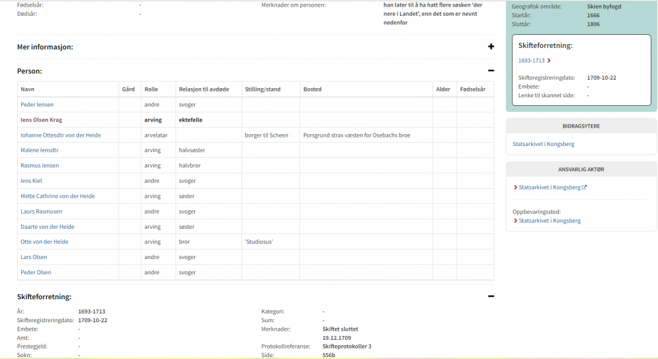
Task: Open person Iohanne Ottesdtr von der Heide
Action: click(61, 135)
